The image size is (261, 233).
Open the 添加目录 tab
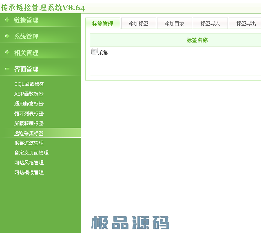(x=174, y=23)
